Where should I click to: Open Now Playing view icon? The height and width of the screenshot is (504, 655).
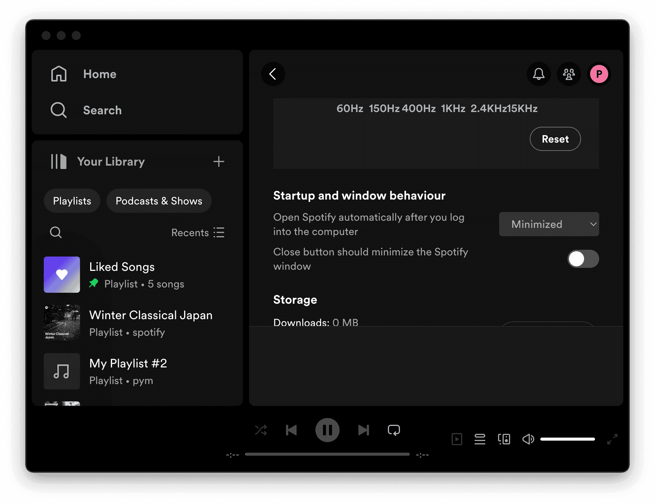pyautogui.click(x=457, y=439)
